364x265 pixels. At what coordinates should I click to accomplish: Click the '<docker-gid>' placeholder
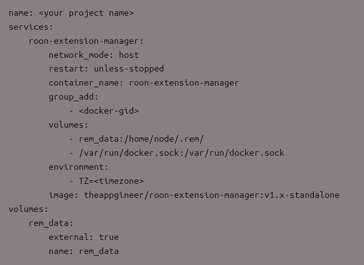click(108, 111)
